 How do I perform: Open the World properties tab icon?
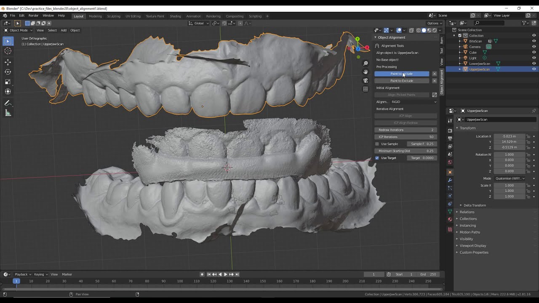tap(450, 162)
